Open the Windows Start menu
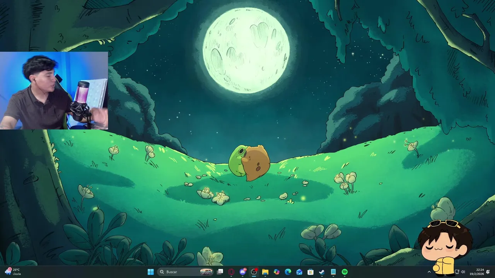 pos(150,272)
